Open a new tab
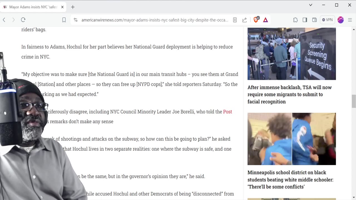Screen dimensions: 356x200 point(73,7)
